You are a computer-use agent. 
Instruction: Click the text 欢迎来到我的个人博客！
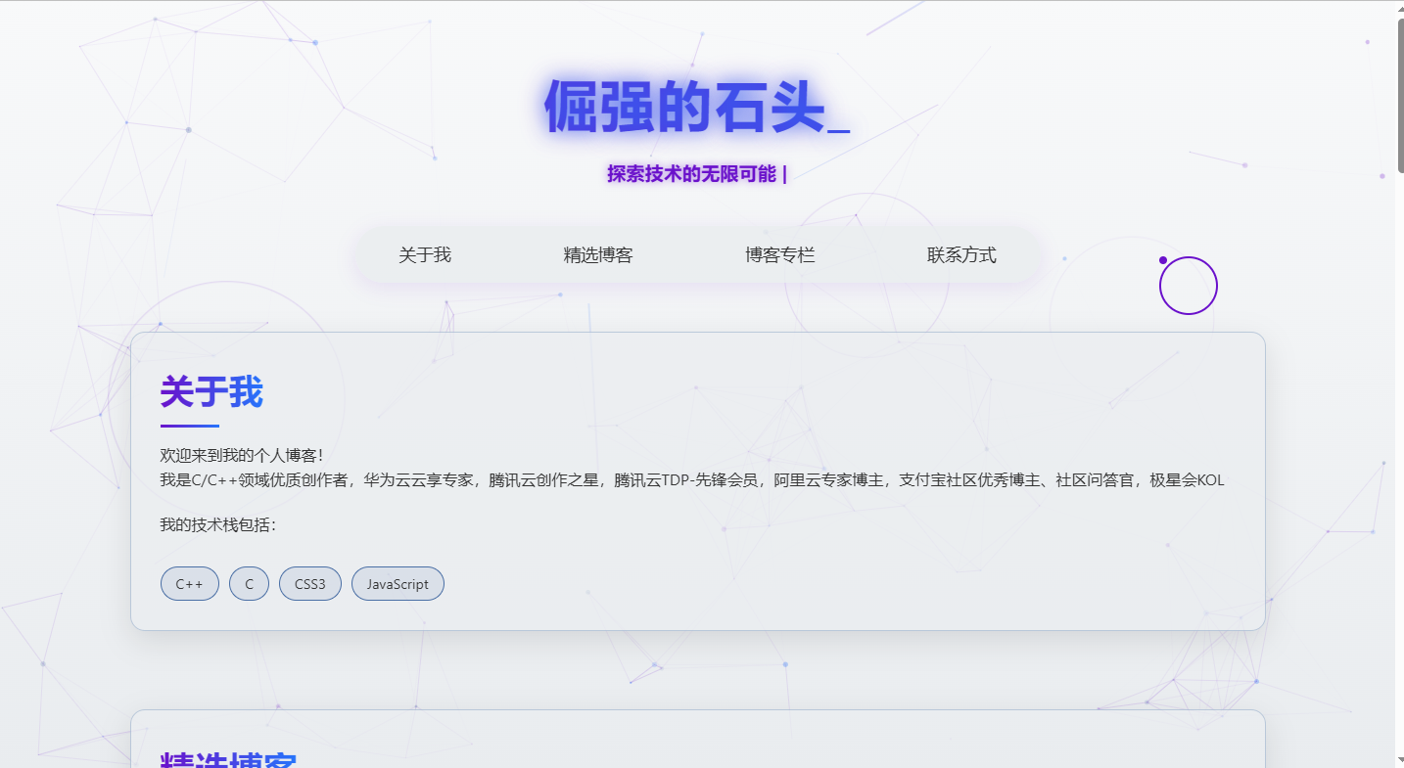[x=242, y=456]
